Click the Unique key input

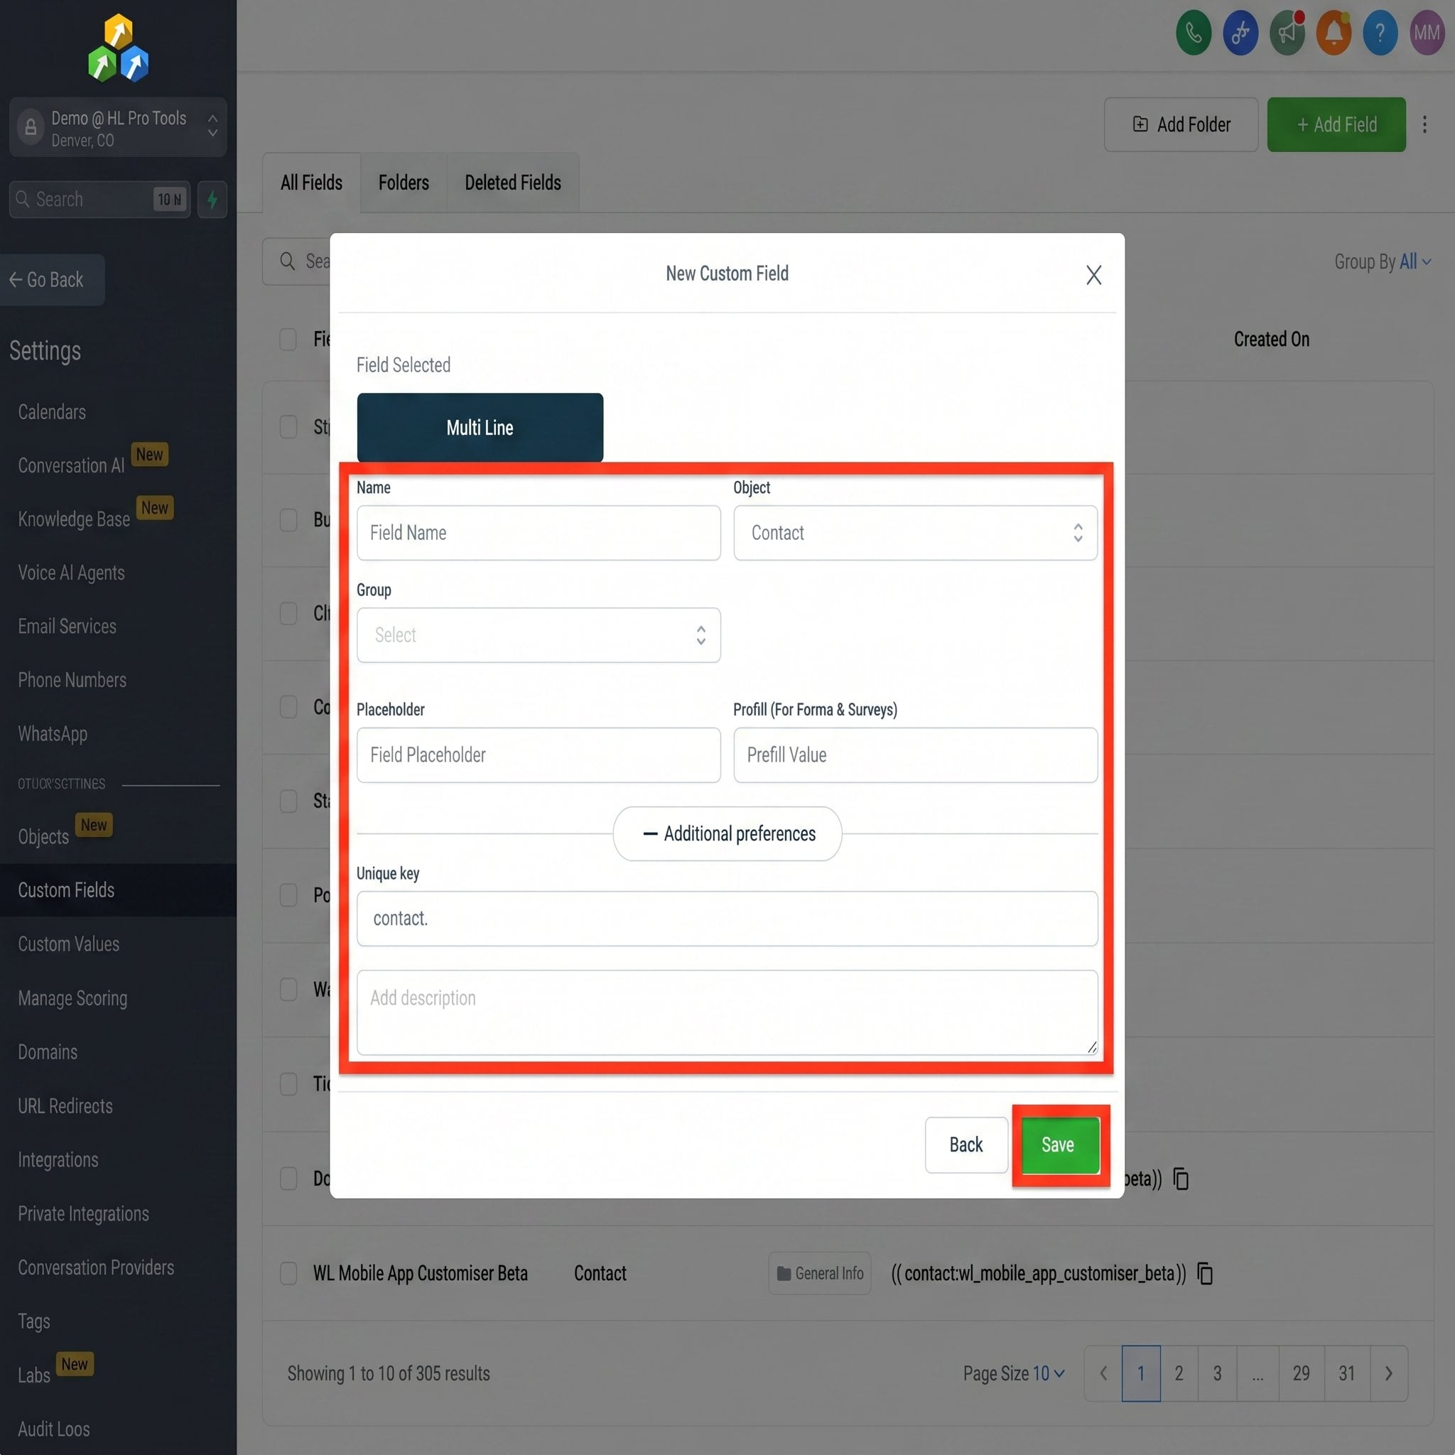coord(727,918)
